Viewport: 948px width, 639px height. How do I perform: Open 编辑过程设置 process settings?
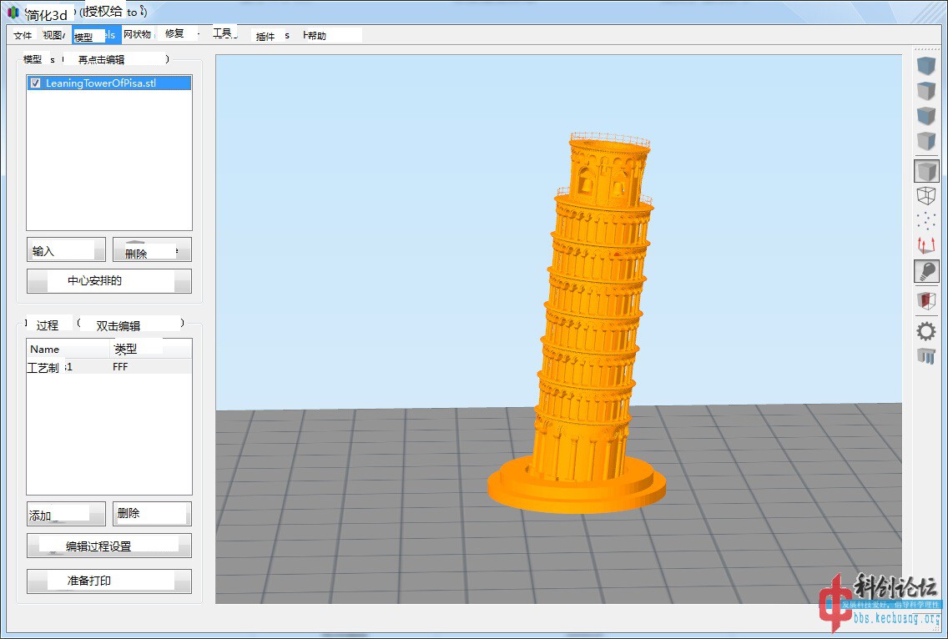click(108, 546)
